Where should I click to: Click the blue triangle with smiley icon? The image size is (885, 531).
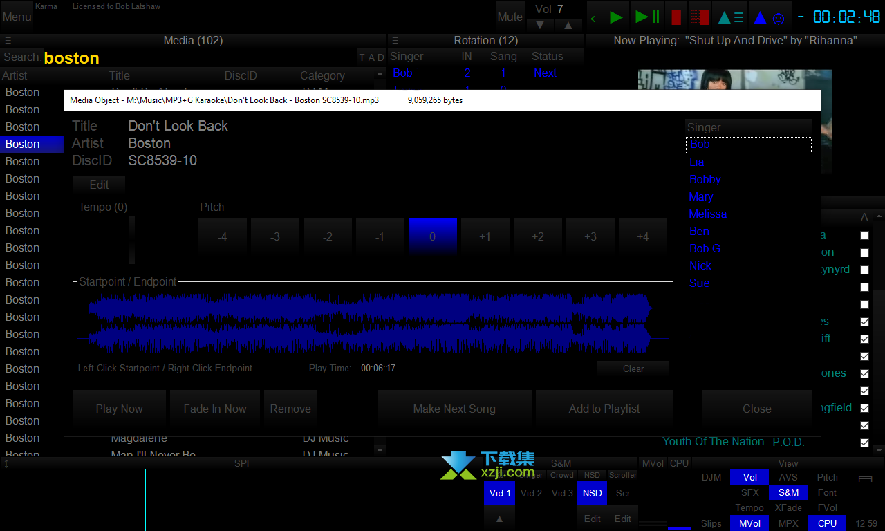(x=769, y=17)
